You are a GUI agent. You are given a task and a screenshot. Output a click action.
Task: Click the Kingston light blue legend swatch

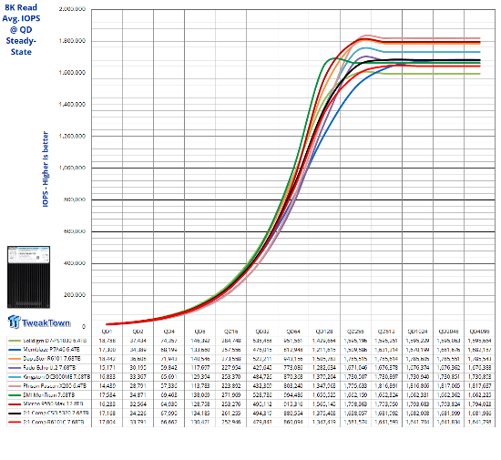pos(15,377)
